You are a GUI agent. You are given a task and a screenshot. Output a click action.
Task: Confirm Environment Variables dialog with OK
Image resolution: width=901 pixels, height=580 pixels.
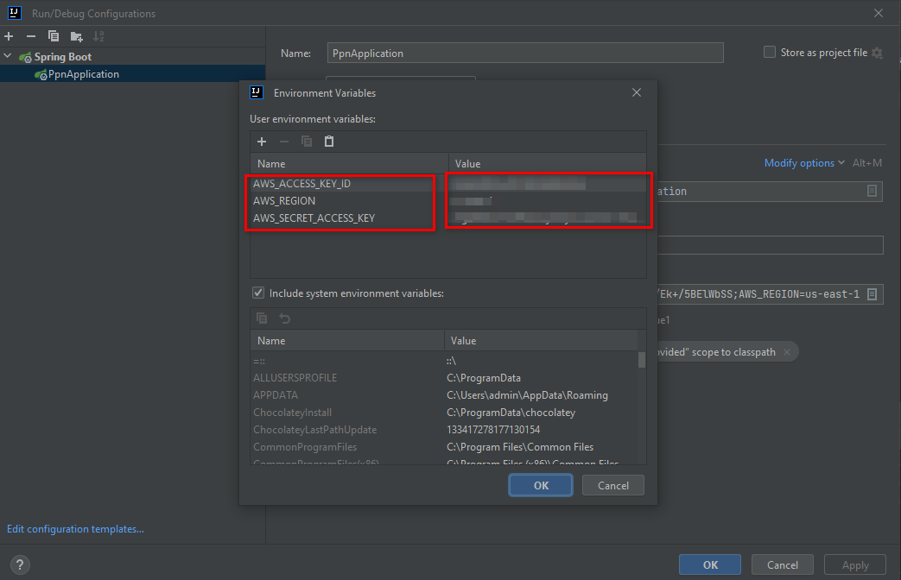click(x=541, y=485)
